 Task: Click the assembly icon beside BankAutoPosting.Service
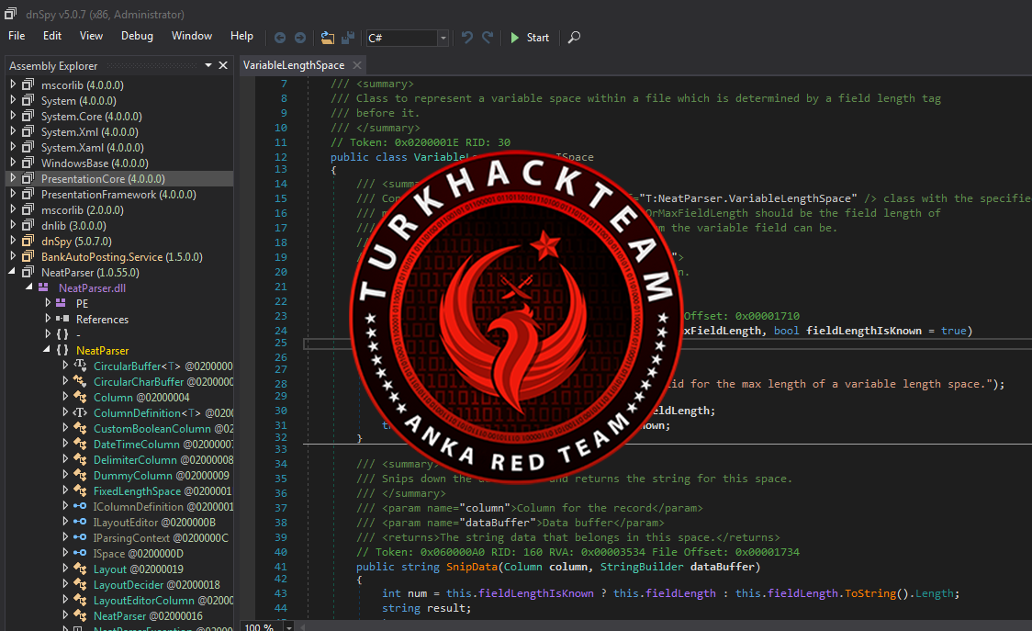point(28,256)
